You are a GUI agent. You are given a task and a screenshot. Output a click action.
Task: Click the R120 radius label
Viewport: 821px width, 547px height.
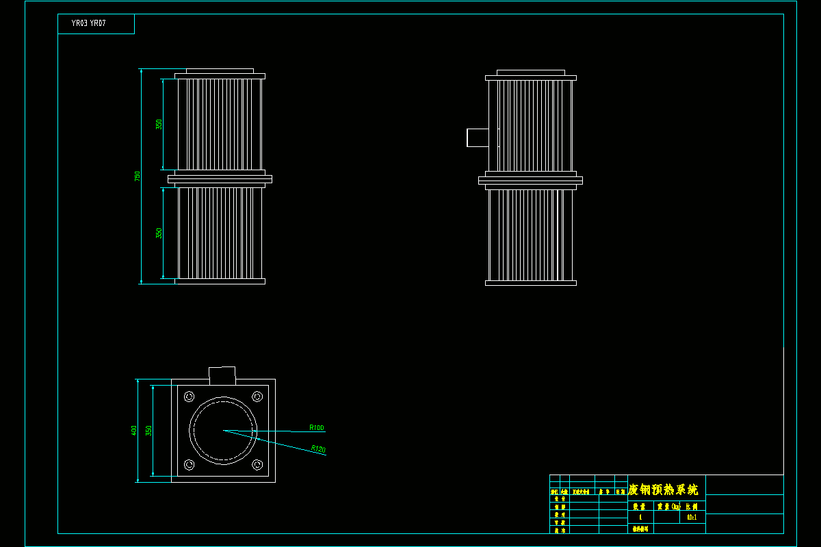click(318, 449)
